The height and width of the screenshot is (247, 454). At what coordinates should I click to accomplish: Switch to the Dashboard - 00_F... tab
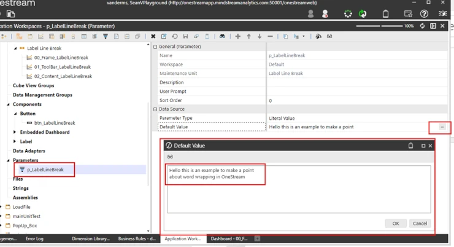(229, 239)
